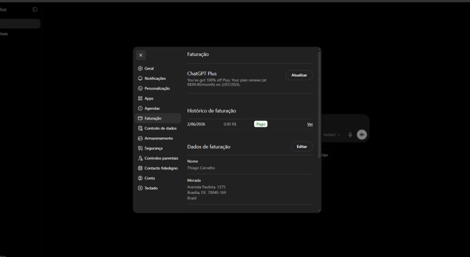This screenshot has height=257, width=470.
Task: Click the microphone dictation icon
Action: [x=350, y=135]
